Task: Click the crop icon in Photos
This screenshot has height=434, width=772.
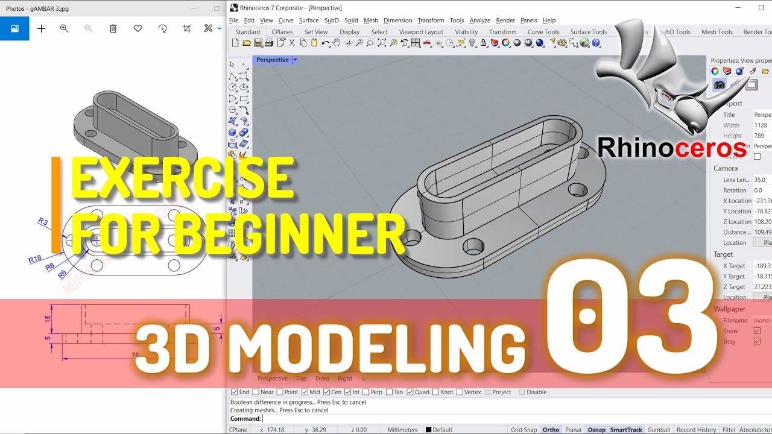Action: click(x=187, y=28)
